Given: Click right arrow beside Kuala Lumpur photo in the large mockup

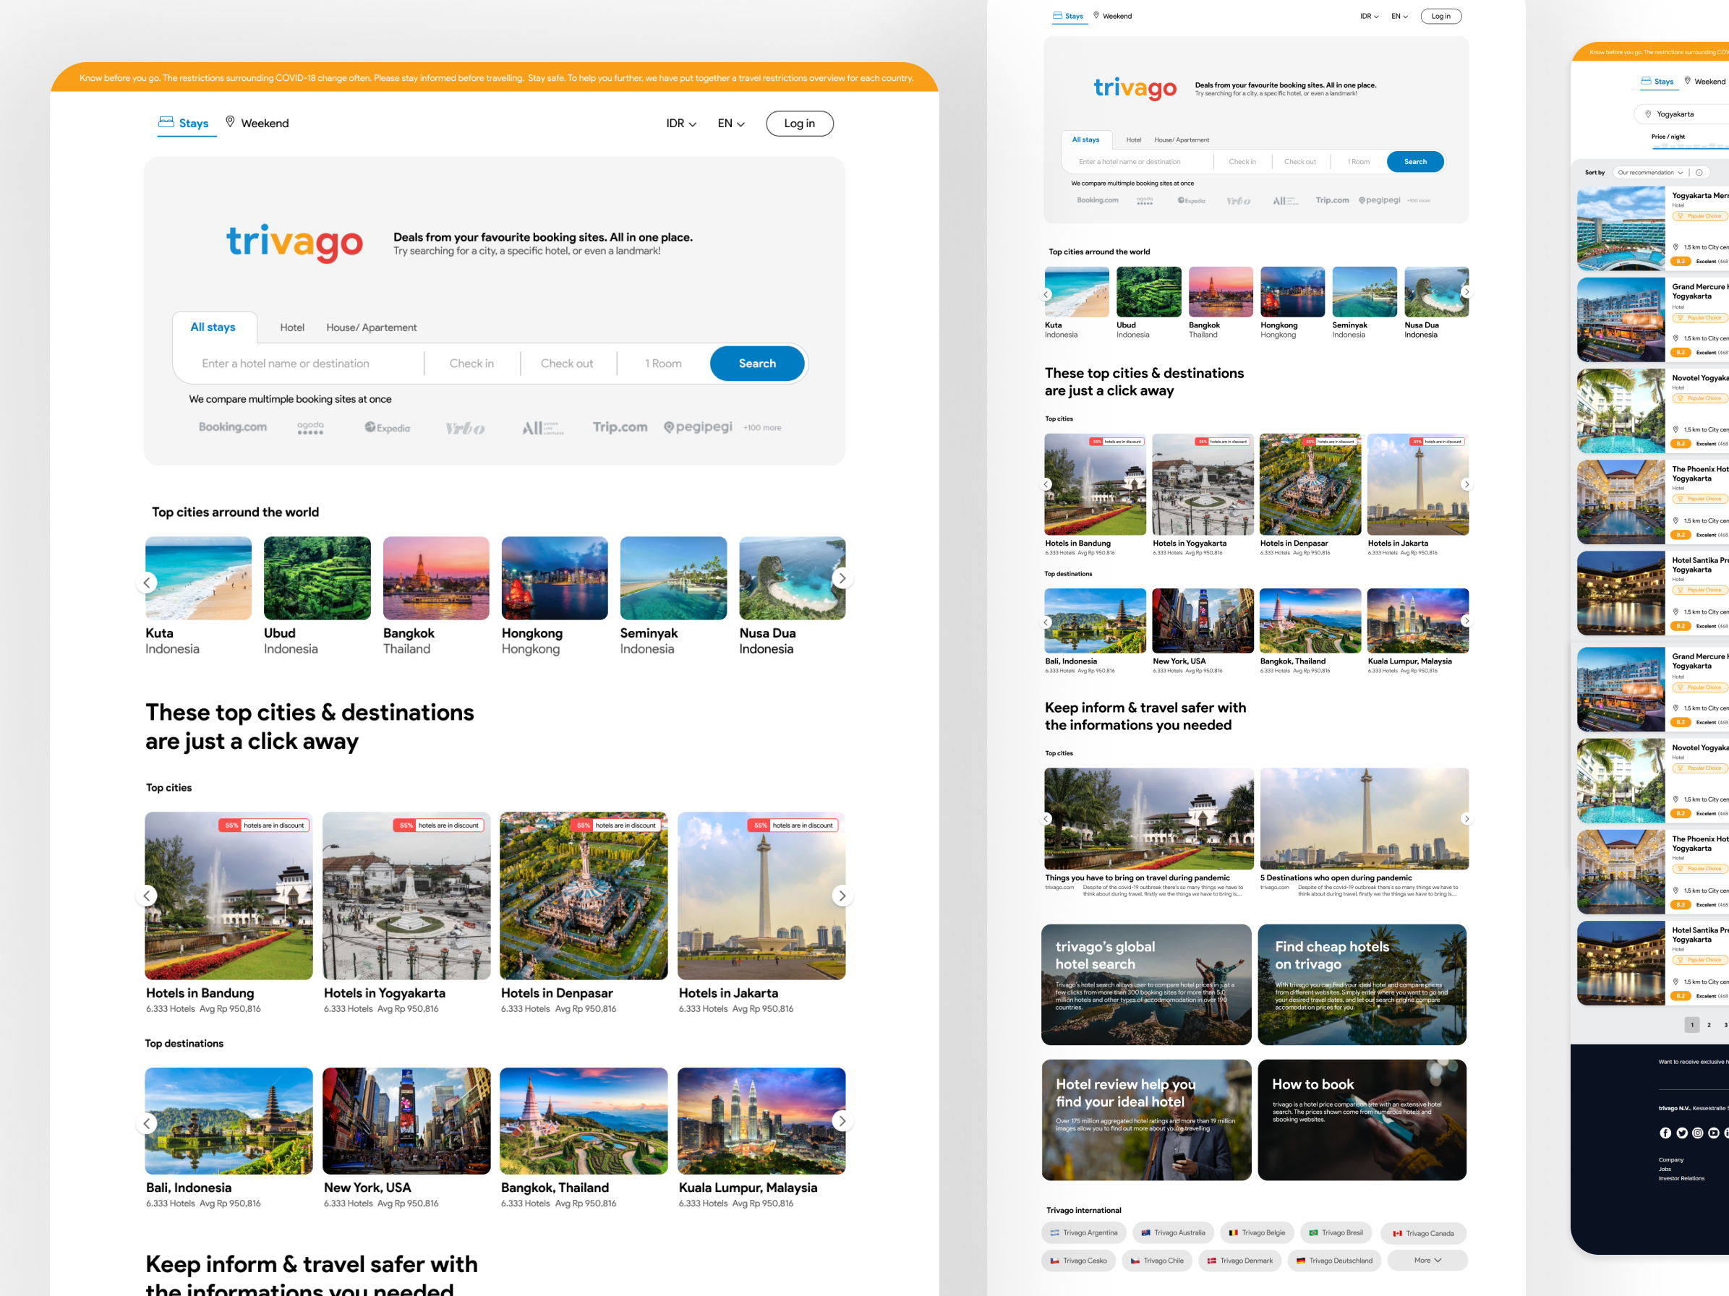Looking at the screenshot, I should click(x=841, y=1121).
